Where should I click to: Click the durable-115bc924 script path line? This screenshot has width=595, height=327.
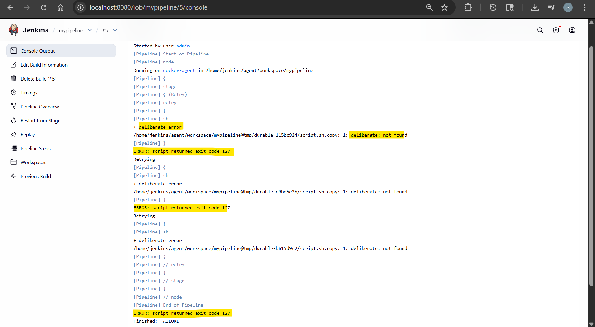270,135
